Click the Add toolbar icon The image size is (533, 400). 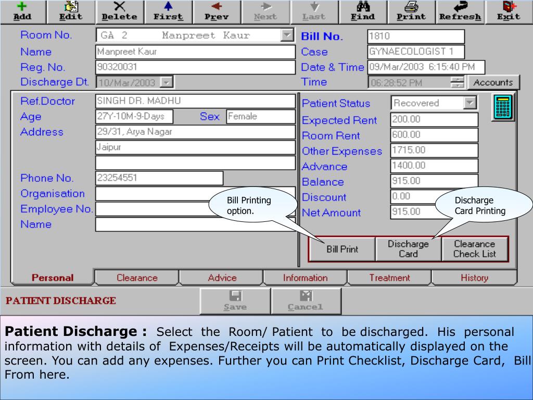coord(22,11)
